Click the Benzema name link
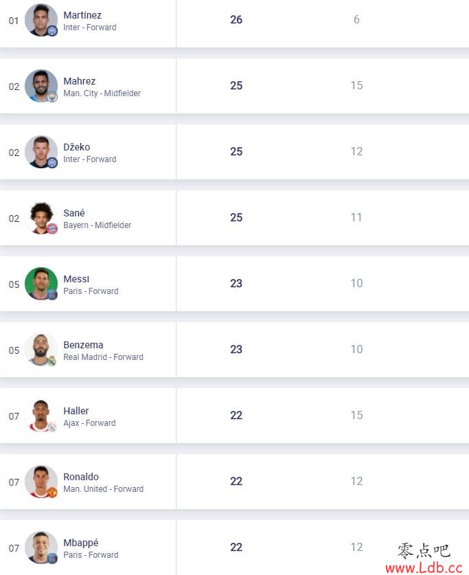469x575 pixels. coord(83,345)
